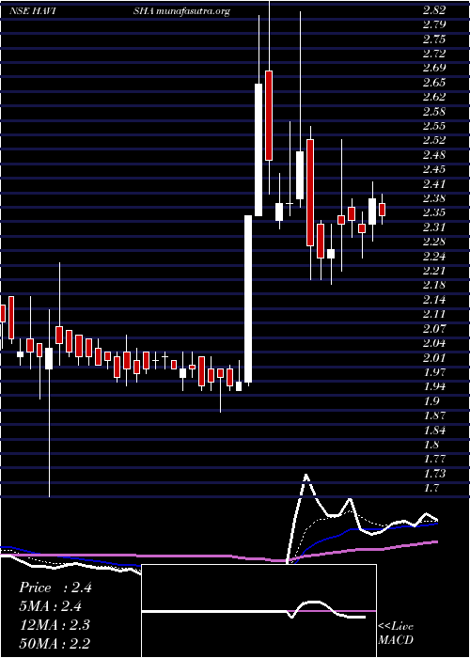470x658 pixels.
Task: Click the <<Live MACD label
Action: click(396, 634)
